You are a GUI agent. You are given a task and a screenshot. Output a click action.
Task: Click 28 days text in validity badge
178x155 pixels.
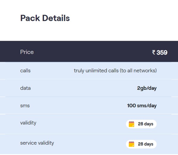(x=146, y=124)
